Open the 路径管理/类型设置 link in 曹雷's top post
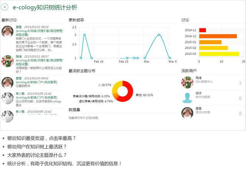The image size is (246, 169). click(38, 33)
